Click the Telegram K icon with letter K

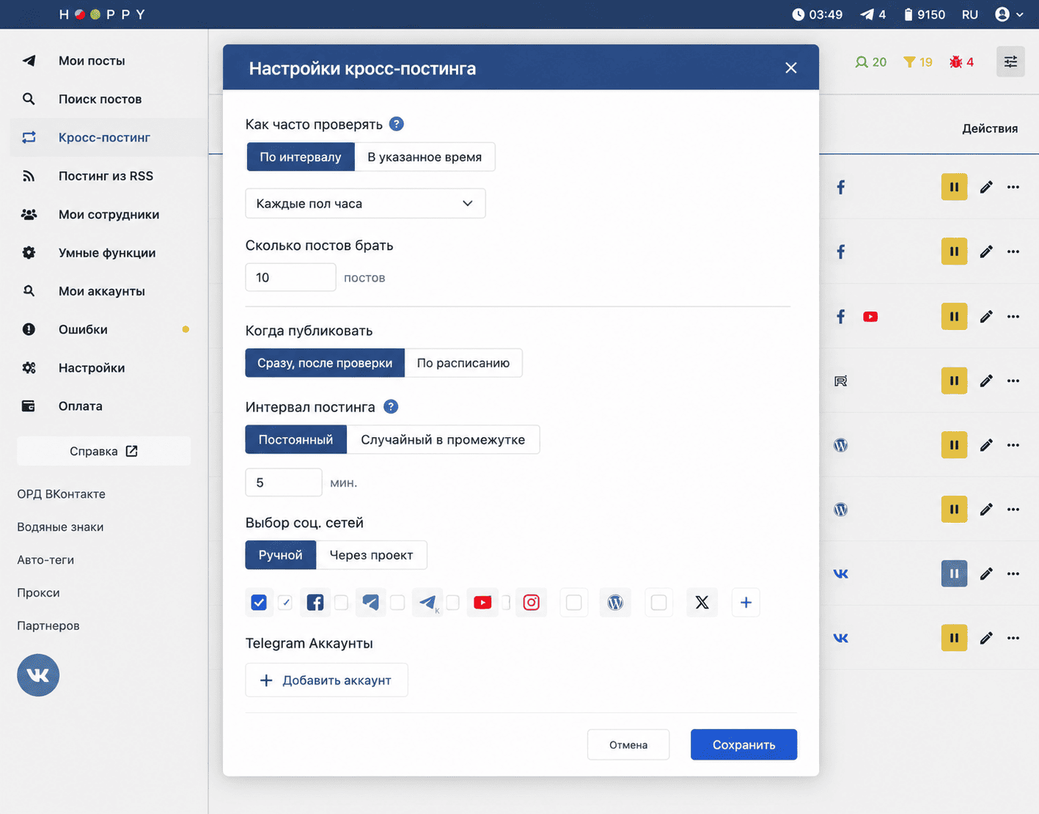[427, 603]
